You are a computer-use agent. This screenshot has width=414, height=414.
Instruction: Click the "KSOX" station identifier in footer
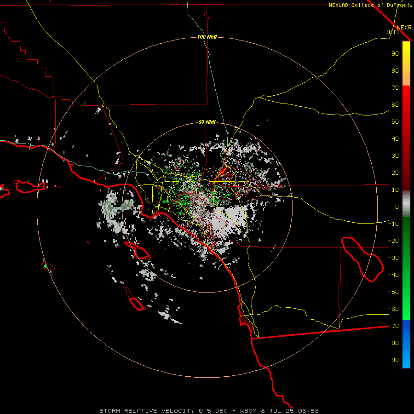[248, 411]
